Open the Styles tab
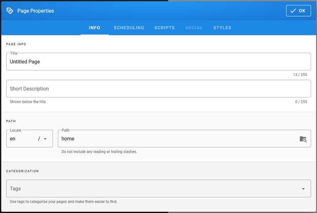This screenshot has height=213, width=317. point(222,28)
